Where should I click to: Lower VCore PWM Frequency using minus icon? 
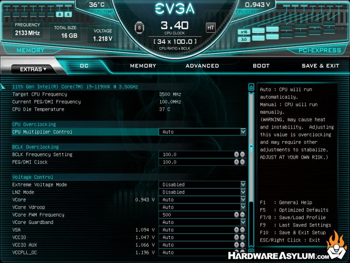coord(242,215)
